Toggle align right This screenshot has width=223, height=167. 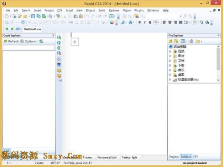coord(175,22)
